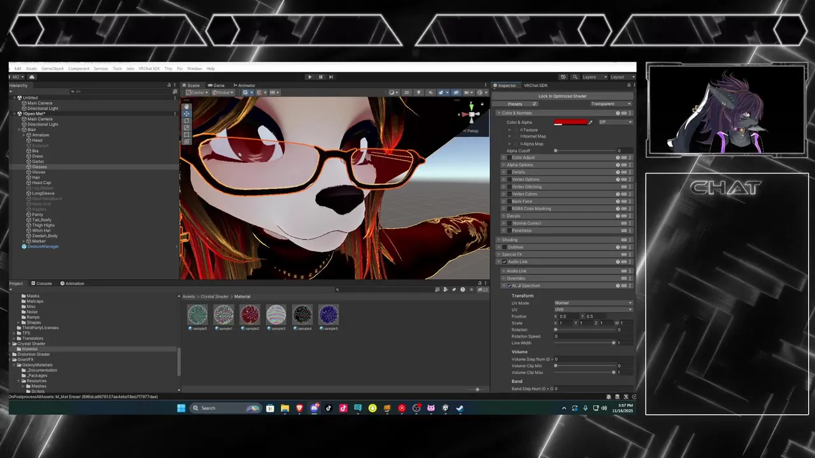Open the scene gizmos dropdown icon
This screenshot has width=815, height=458.
(482, 93)
